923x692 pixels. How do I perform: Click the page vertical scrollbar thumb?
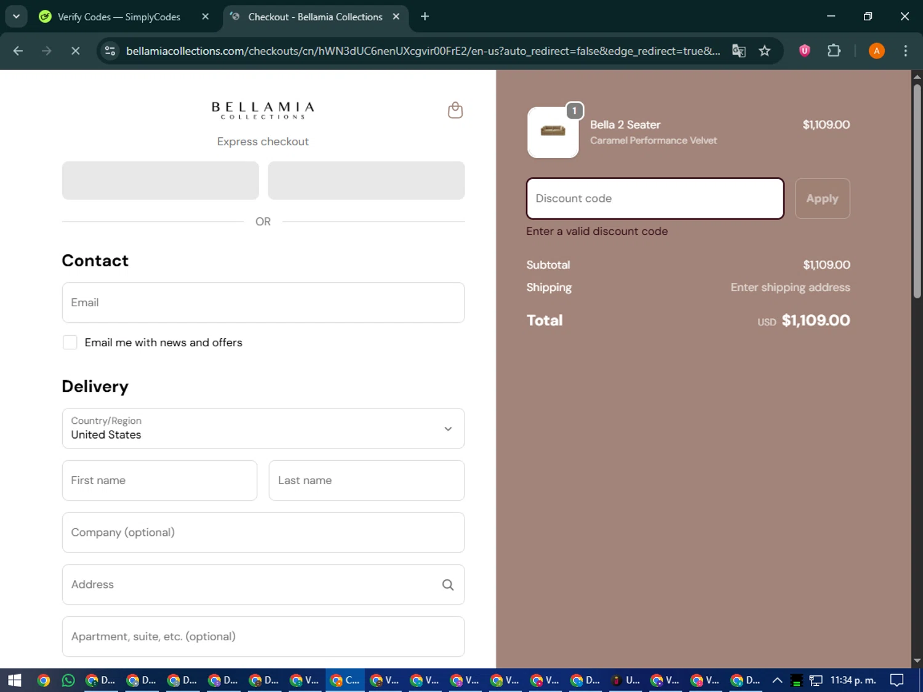pyautogui.click(x=917, y=191)
